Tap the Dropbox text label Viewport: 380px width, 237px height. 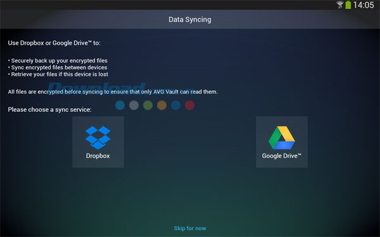pos(98,155)
